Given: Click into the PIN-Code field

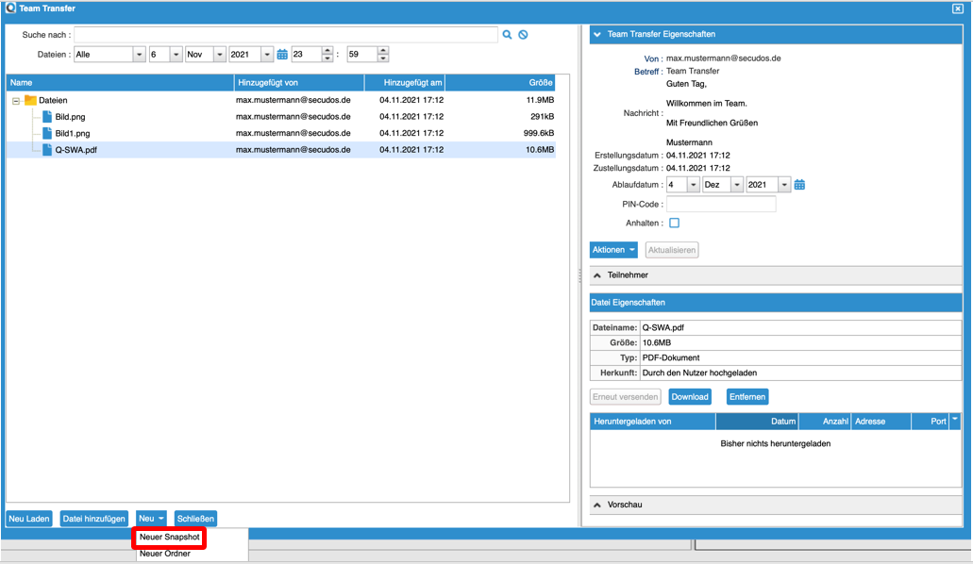Looking at the screenshot, I should [721, 204].
